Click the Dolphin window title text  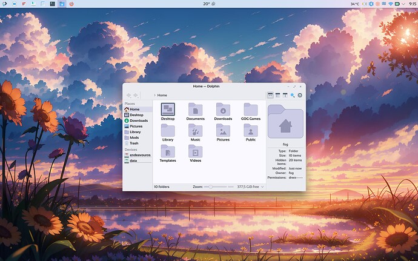pos(206,87)
